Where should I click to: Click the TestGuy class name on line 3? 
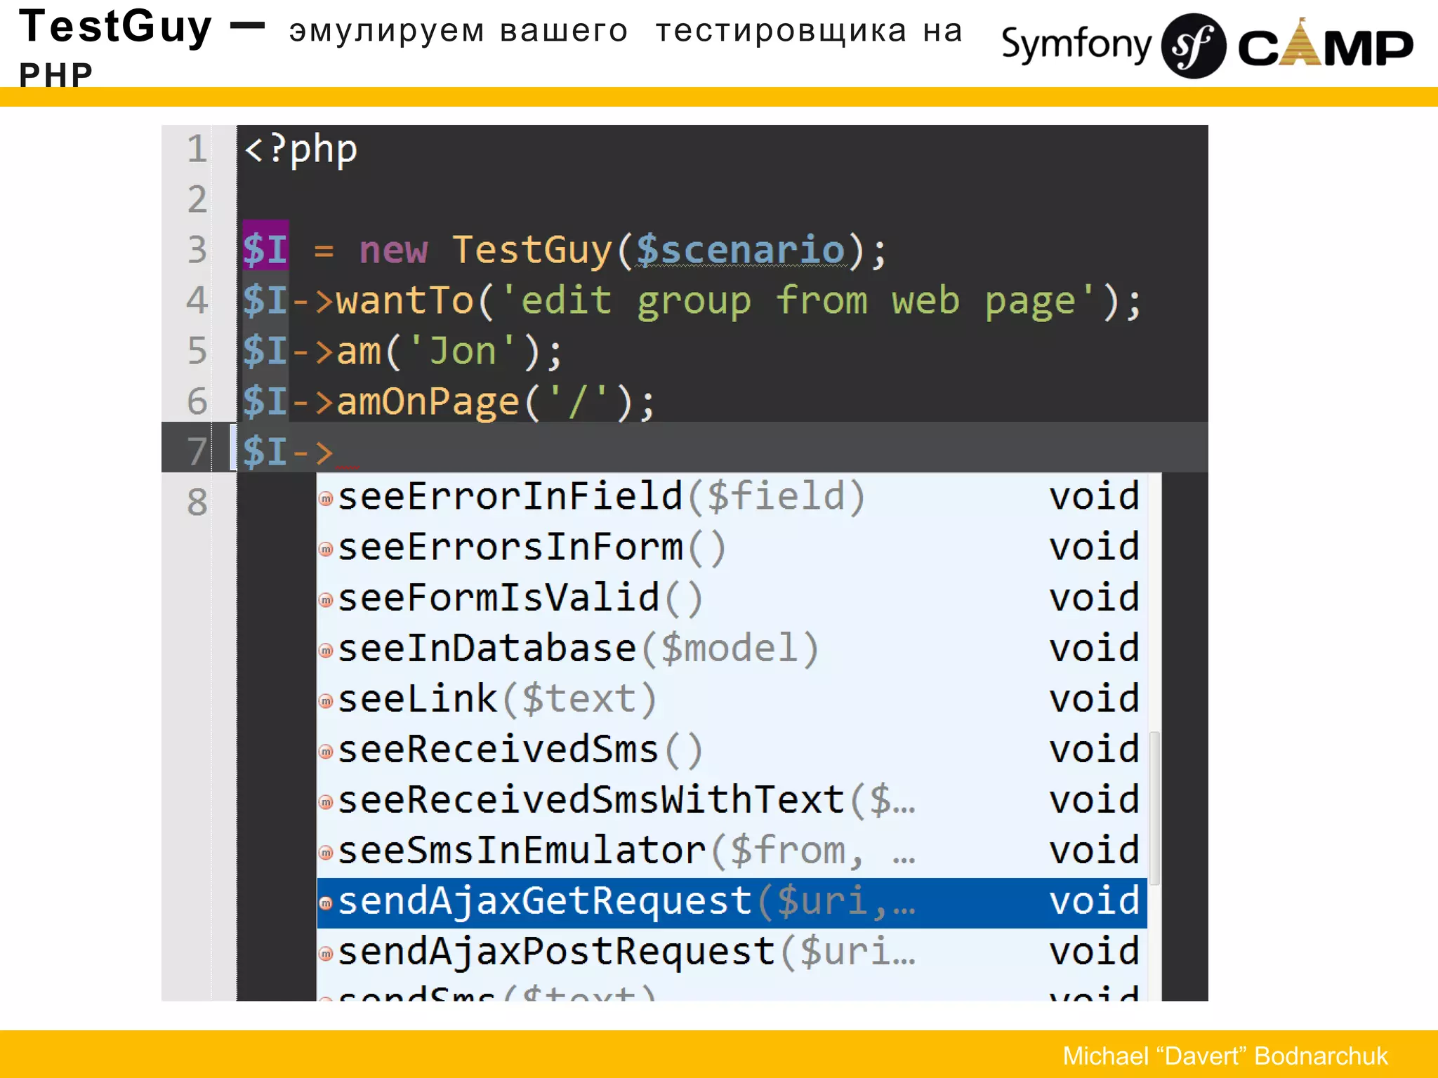pos(532,251)
